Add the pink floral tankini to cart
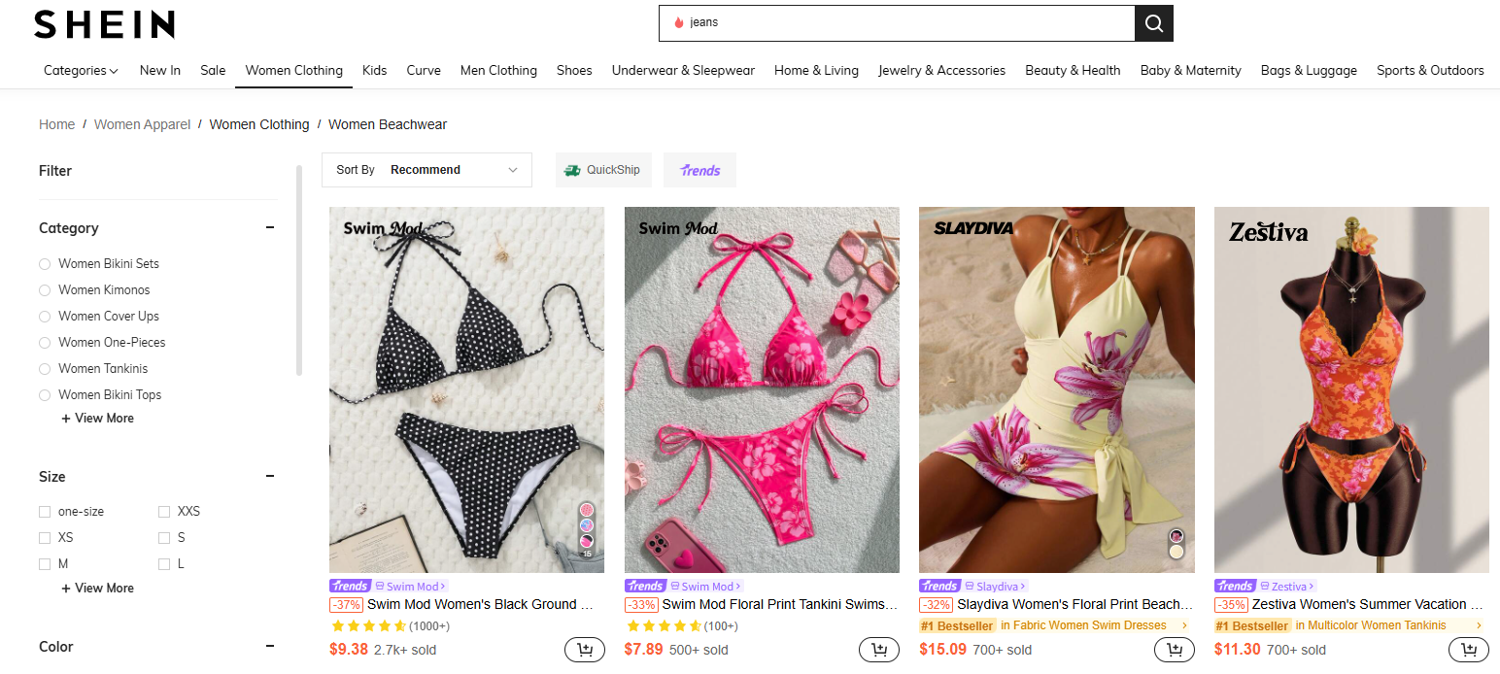Image resolution: width=1500 pixels, height=674 pixels. [879, 649]
